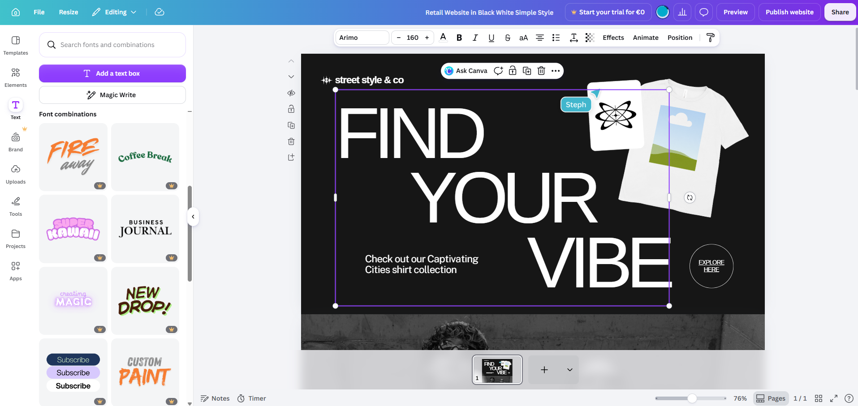This screenshot has height=406, width=858.
Task: Click the Share button
Action: click(x=840, y=12)
